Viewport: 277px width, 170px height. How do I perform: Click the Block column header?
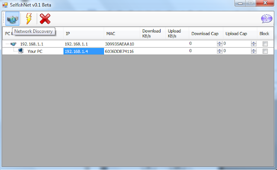pyautogui.click(x=265, y=34)
